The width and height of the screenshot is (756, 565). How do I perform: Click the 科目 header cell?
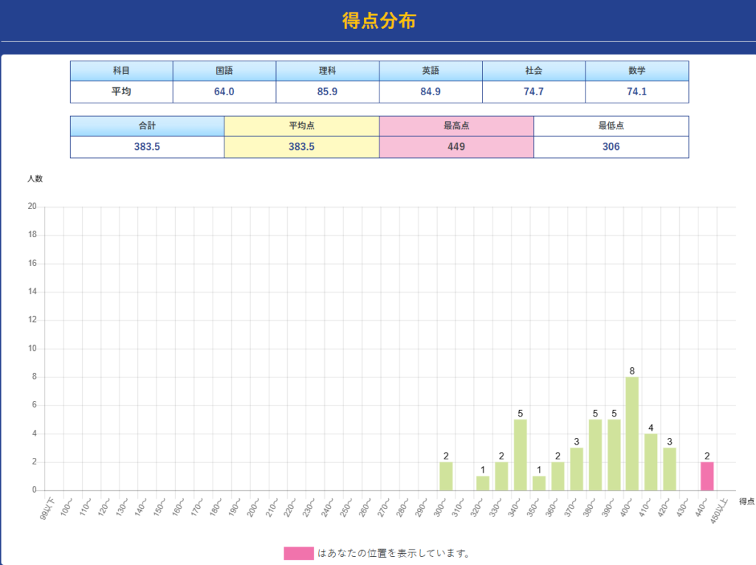coord(121,71)
